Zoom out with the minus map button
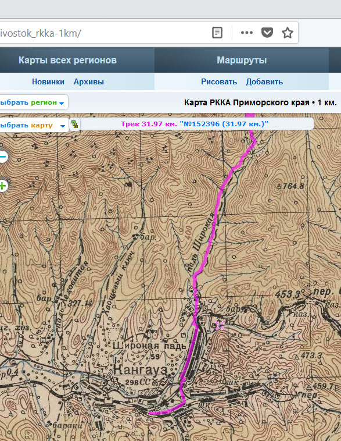This screenshot has height=441, width=341. tap(3, 157)
